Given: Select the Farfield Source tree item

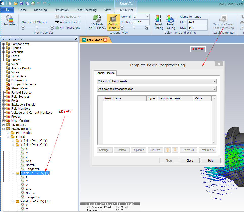Looking at the screenshot, I should (21, 93).
